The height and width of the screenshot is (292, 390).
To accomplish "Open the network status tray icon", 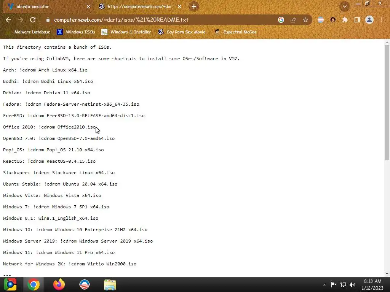I will point(343,284).
